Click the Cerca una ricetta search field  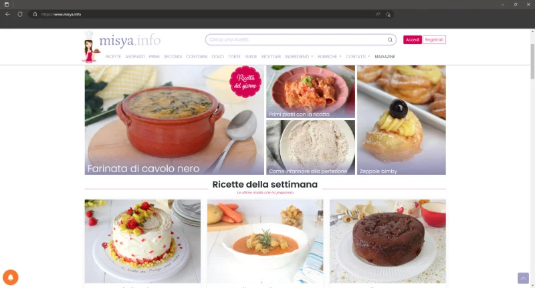(x=297, y=40)
